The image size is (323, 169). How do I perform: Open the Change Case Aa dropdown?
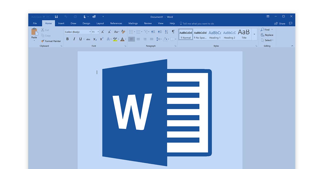[x=117, y=32]
